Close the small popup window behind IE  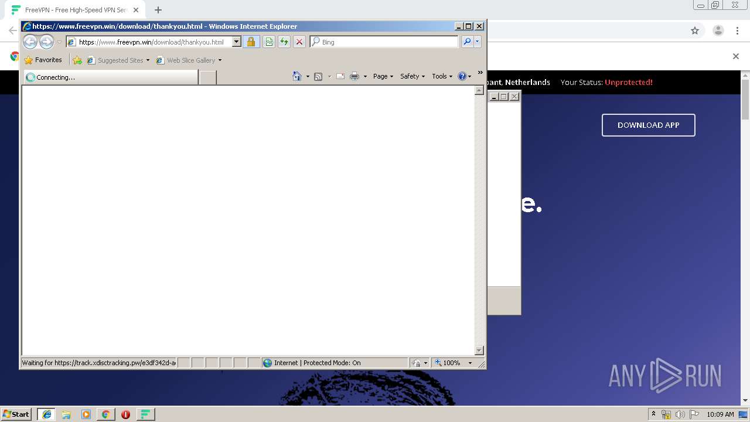click(x=514, y=97)
